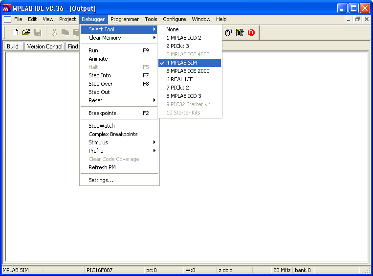The image size is (373, 276).
Task: Click 20 MHz in the status bar
Action: [282, 270]
